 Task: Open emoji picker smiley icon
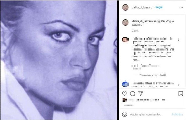click(x=125, y=114)
